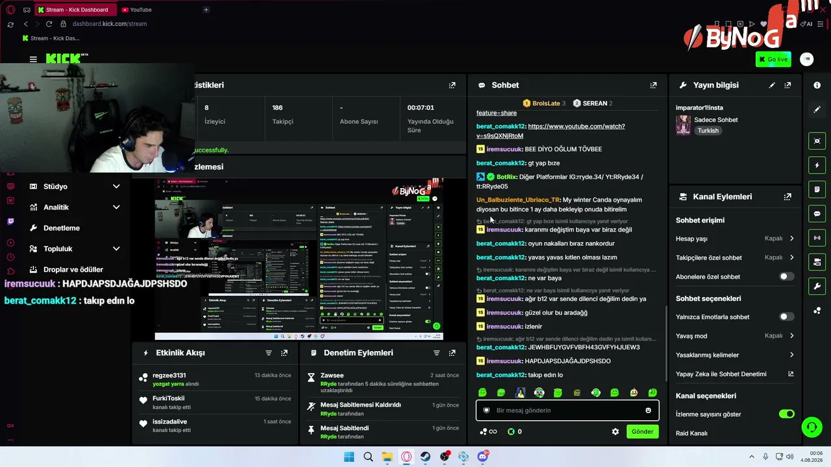Click the channel points infinity icon
831x467 pixels.
(x=488, y=431)
